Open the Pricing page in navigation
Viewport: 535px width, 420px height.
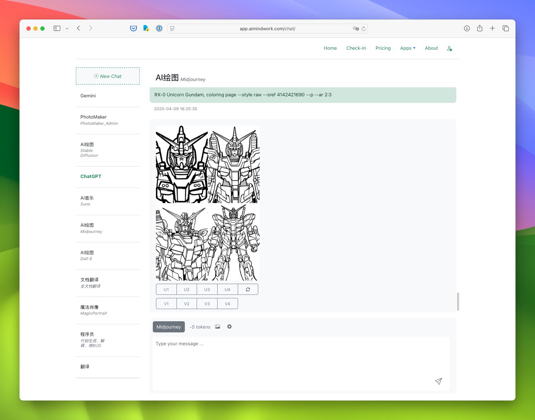[x=383, y=48]
